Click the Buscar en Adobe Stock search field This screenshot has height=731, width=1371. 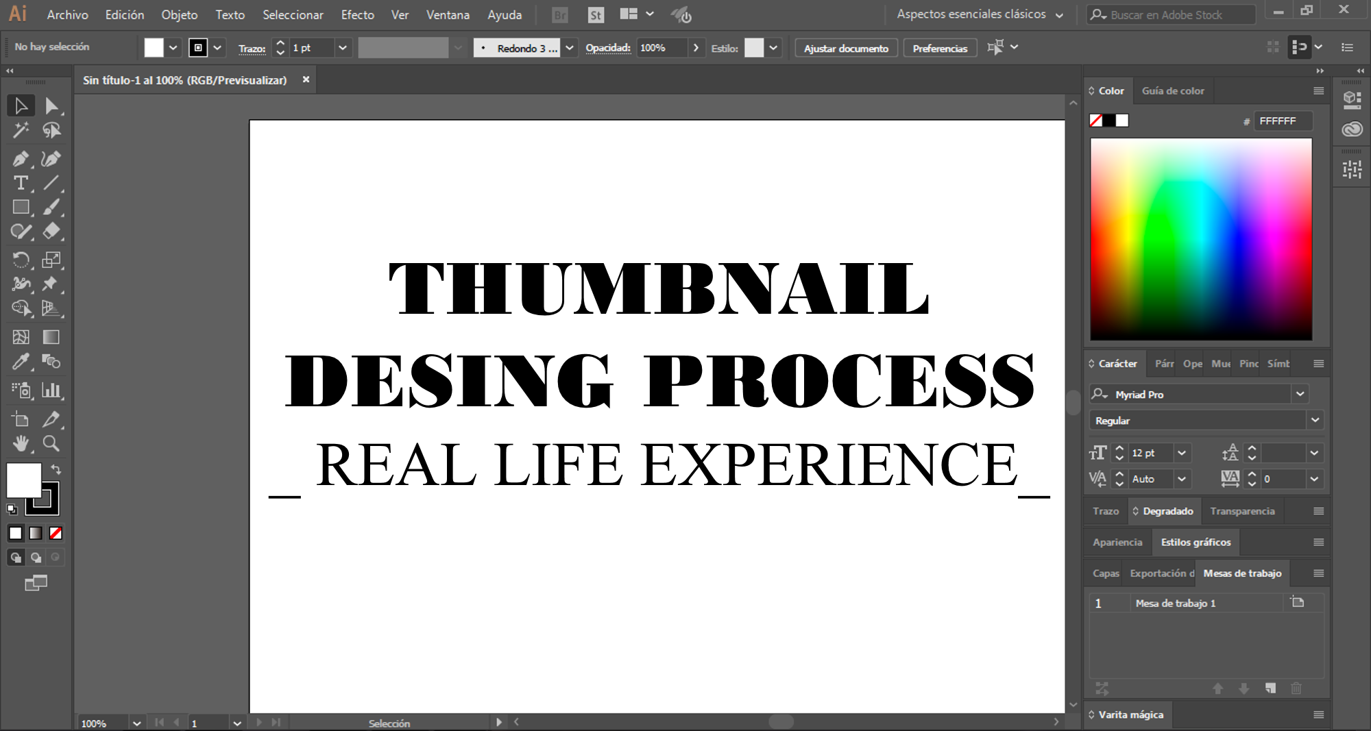(1170, 14)
